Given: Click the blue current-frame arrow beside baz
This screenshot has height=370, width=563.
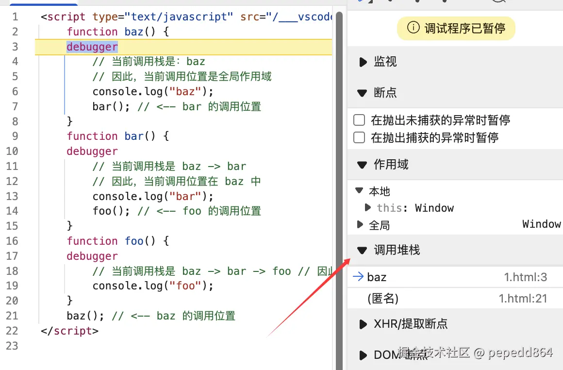Looking at the screenshot, I should [x=358, y=277].
